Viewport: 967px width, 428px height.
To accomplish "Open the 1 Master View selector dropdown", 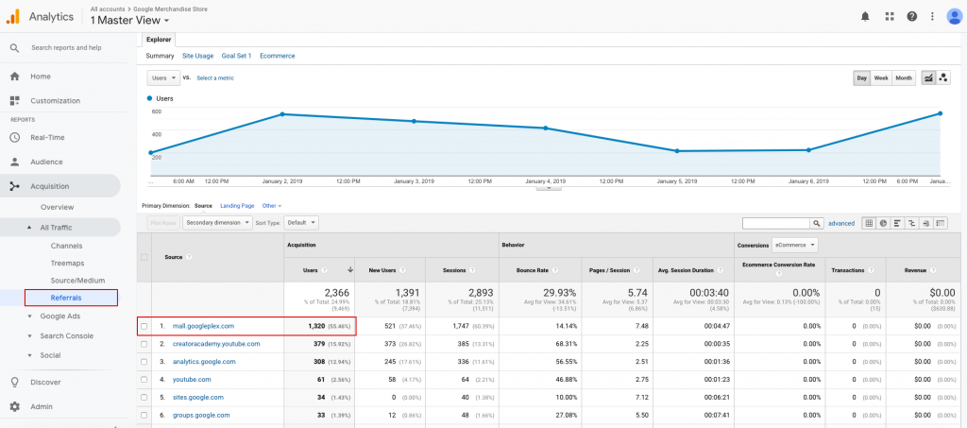I will (129, 21).
